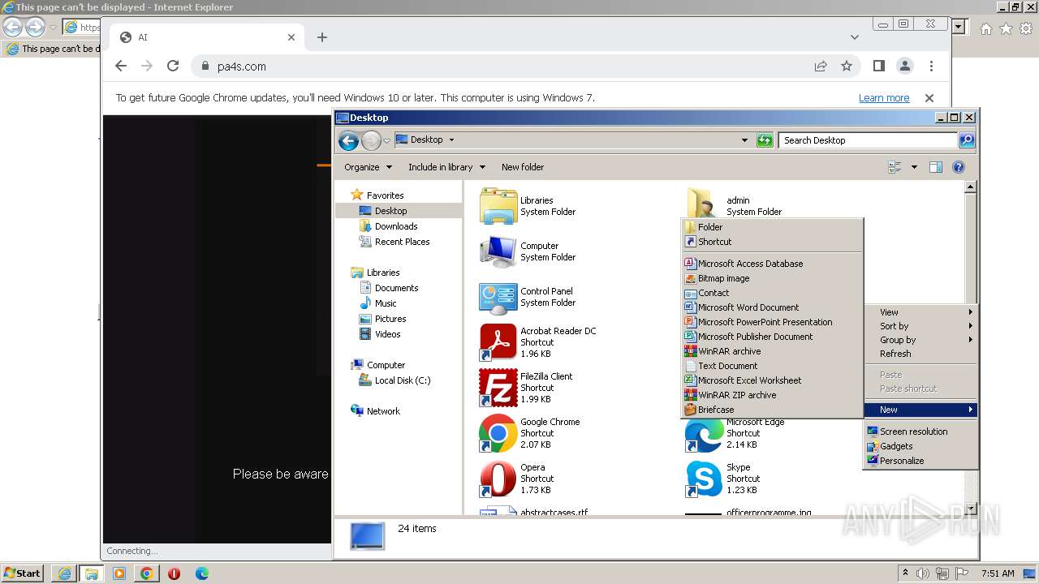1039x584 pixels.
Task: Open Organize dropdown menu
Action: click(368, 167)
